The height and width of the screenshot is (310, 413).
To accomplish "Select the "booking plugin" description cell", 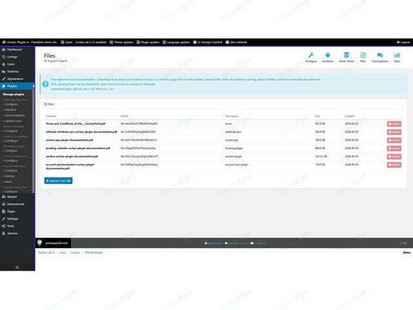I will pyautogui.click(x=234, y=149).
